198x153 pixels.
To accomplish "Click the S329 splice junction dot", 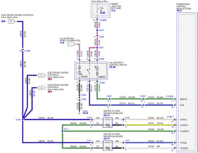I will (79, 95).
